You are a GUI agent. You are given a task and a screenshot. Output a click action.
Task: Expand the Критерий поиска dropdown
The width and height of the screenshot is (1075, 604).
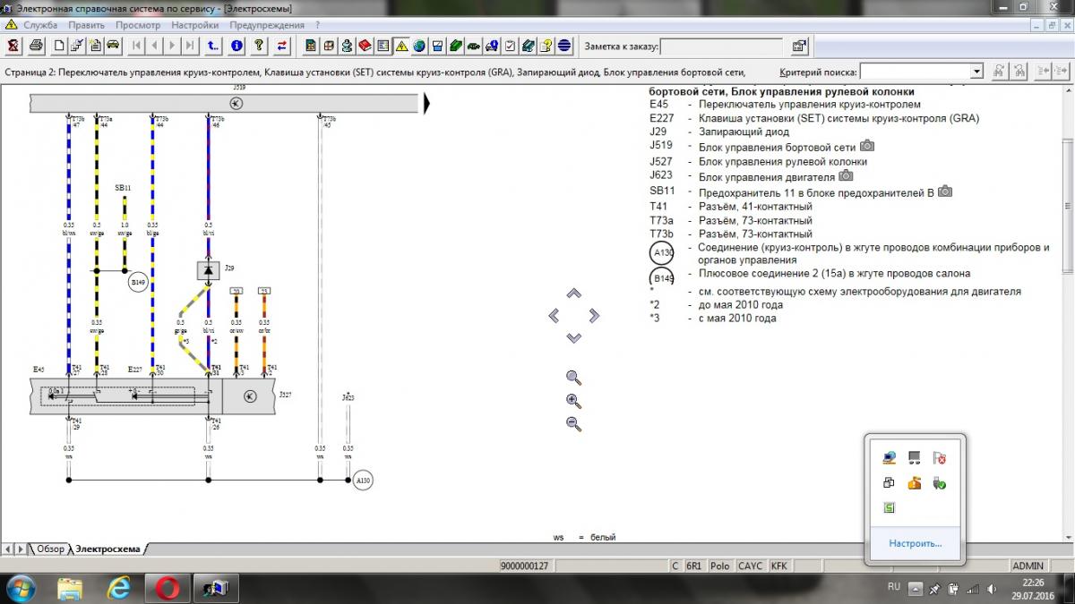[x=976, y=72]
